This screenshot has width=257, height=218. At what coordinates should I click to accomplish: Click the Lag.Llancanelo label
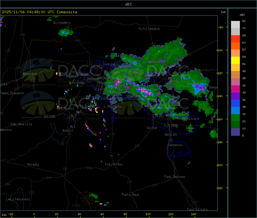pos(18,199)
